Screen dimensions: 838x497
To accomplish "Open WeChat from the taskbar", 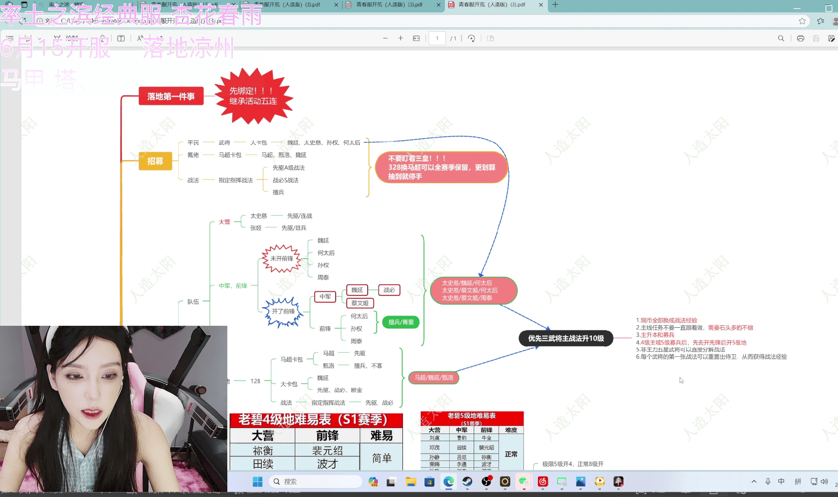I will click(524, 481).
